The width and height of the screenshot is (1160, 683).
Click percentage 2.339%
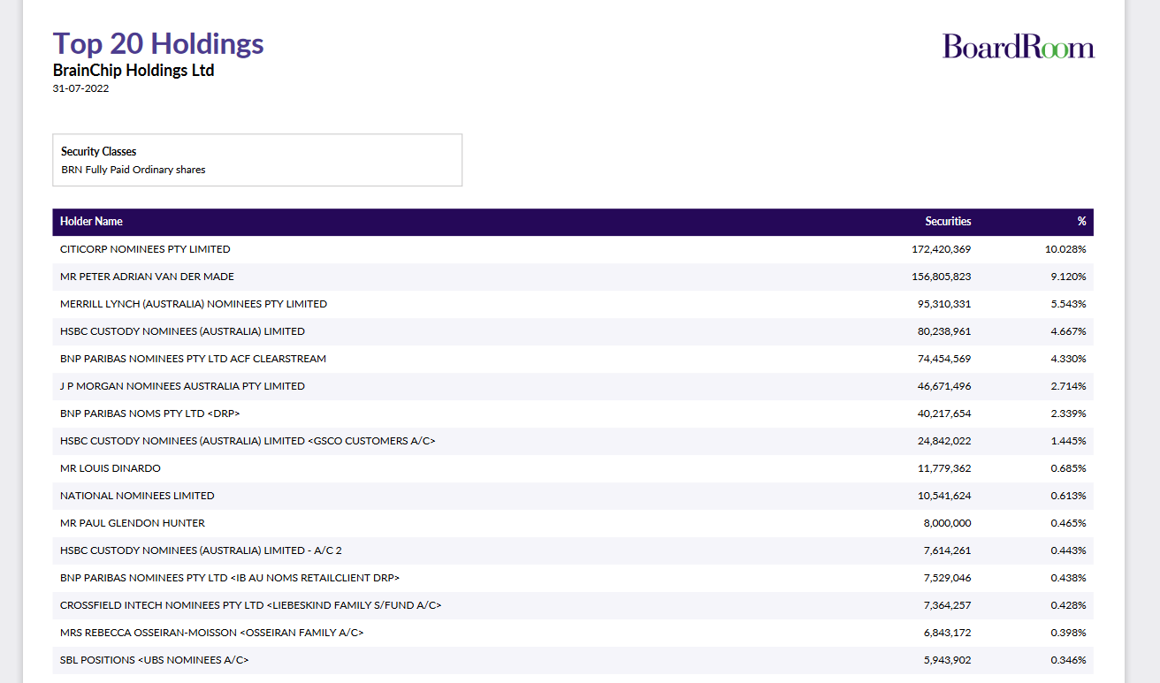coord(1068,414)
